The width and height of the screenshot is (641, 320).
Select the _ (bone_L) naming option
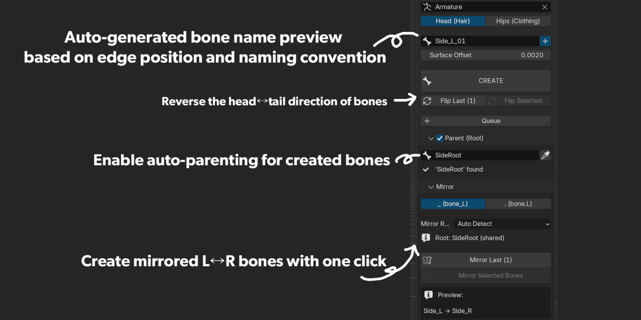coord(453,204)
